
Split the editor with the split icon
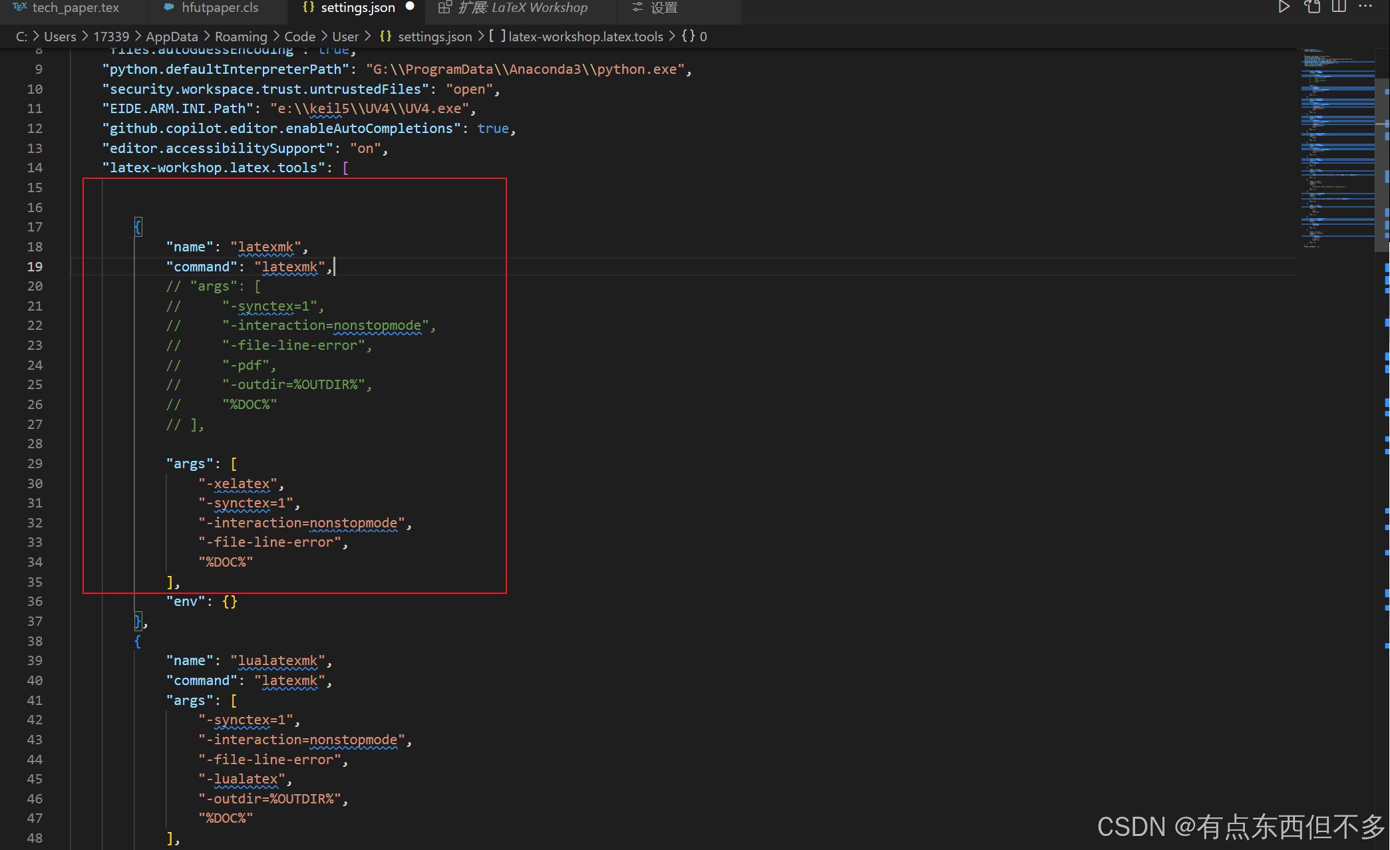(x=1339, y=7)
